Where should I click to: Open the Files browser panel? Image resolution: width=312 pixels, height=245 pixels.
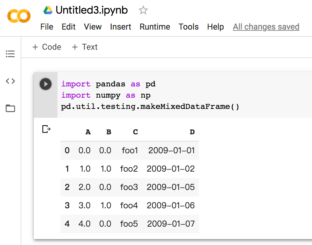click(x=10, y=109)
